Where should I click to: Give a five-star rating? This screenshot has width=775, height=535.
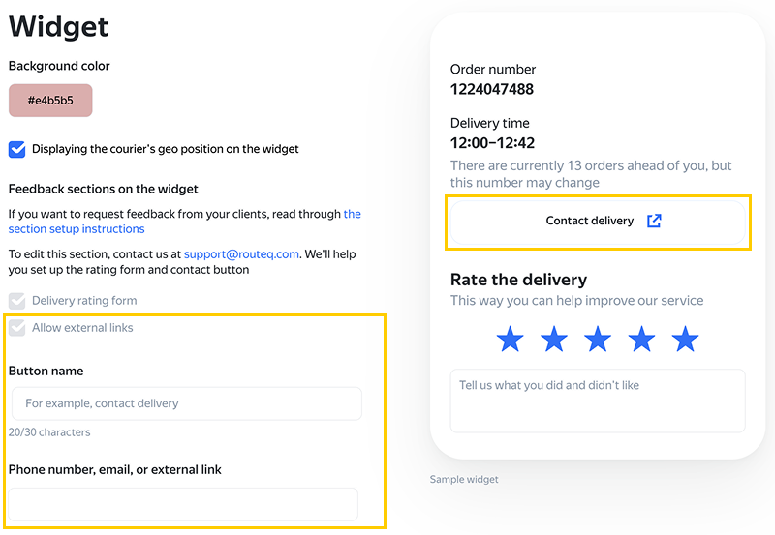[685, 339]
